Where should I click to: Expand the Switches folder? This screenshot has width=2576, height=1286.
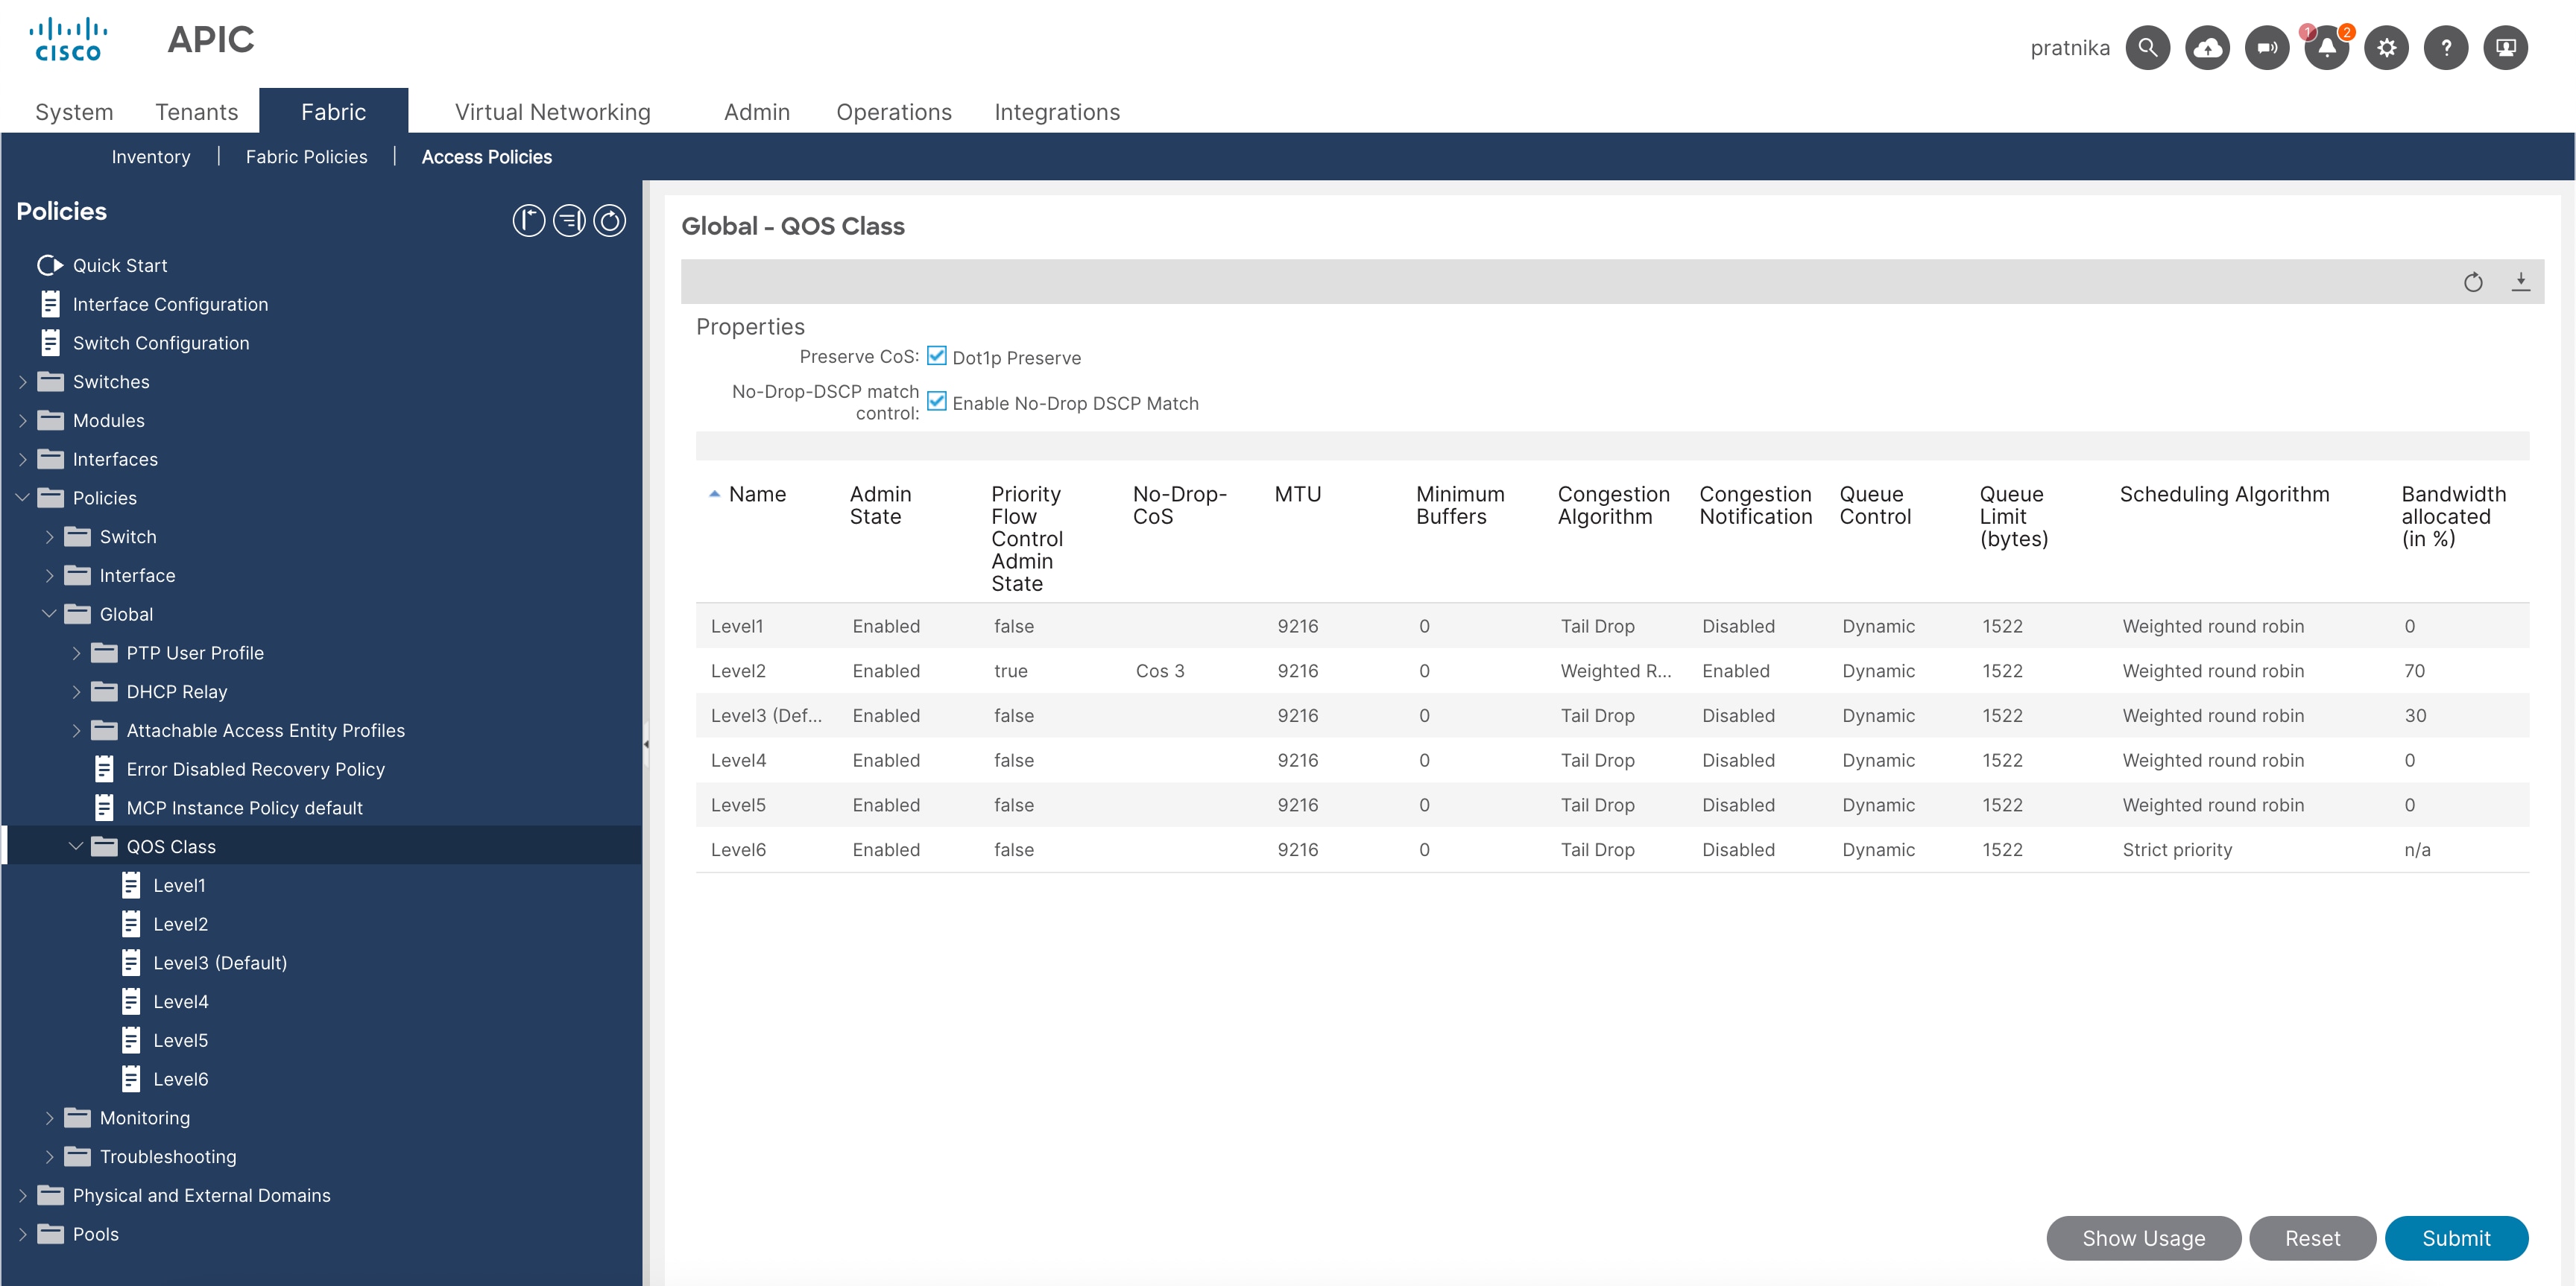[x=23, y=381]
